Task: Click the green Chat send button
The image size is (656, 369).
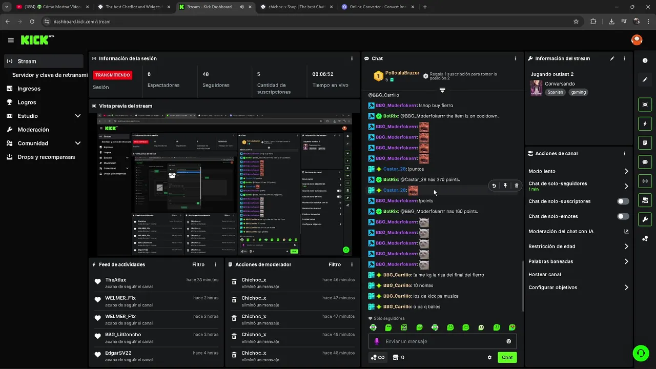Action: pyautogui.click(x=507, y=358)
